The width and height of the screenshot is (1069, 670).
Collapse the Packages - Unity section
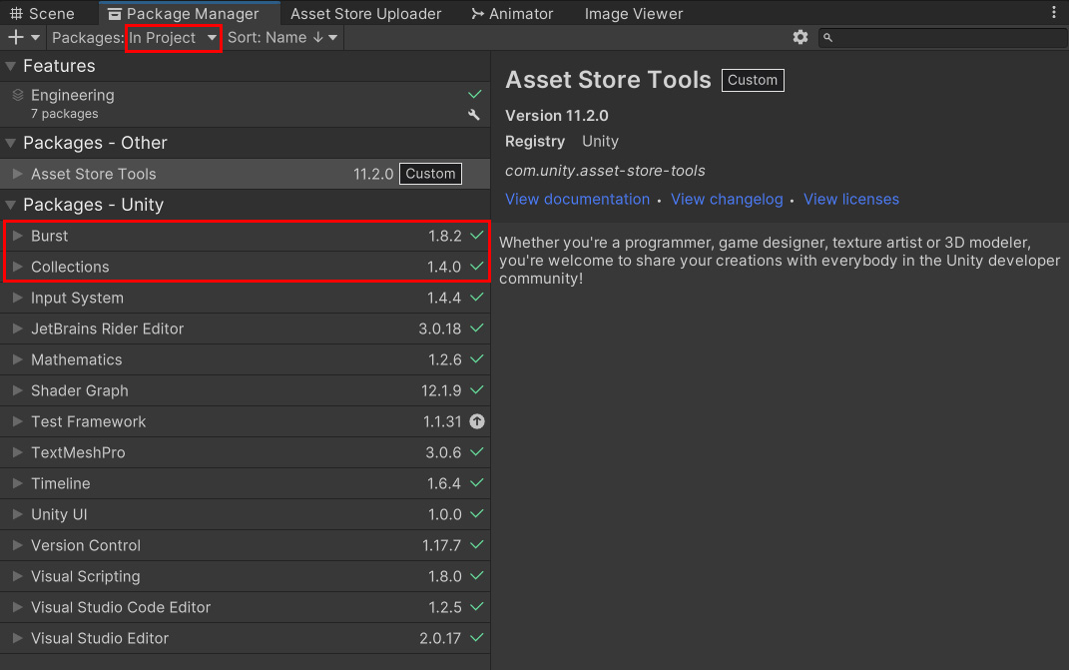tap(10, 205)
